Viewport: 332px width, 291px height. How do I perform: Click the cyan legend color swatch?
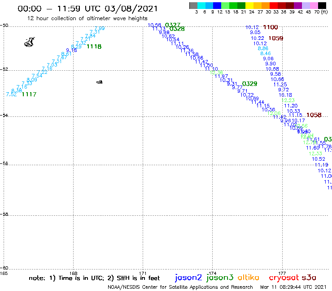[201, 5]
